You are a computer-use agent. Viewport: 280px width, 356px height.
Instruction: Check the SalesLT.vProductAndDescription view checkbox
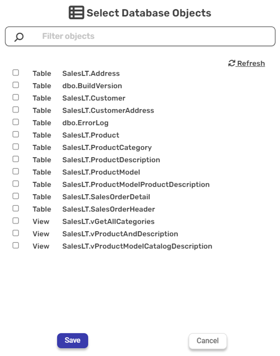point(16,233)
